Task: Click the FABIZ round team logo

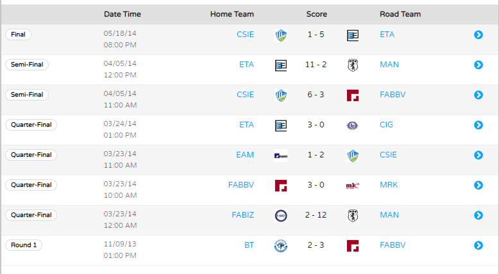Action: point(281,216)
